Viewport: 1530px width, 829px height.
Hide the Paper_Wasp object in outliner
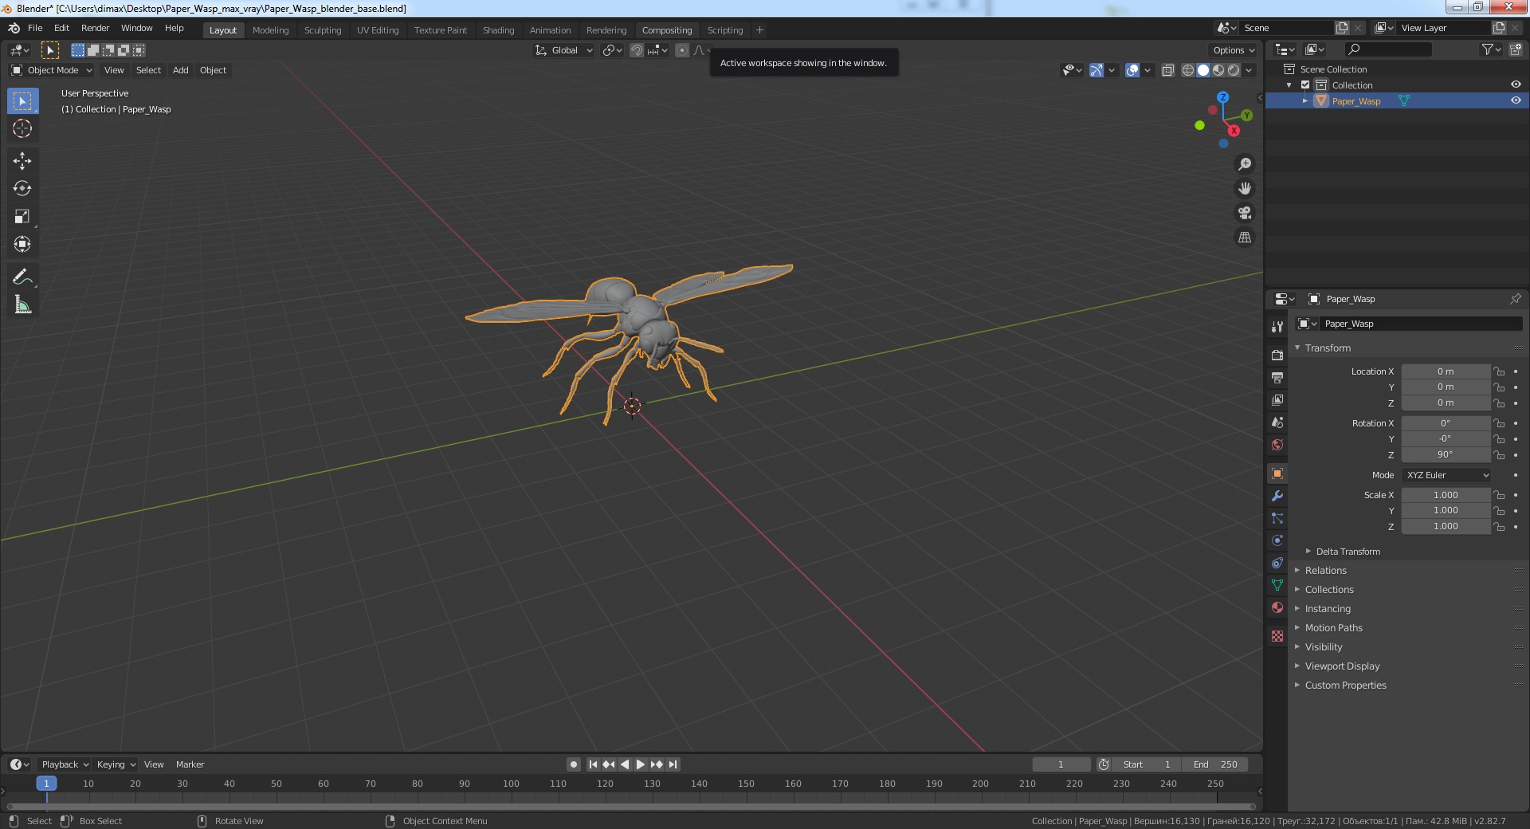pyautogui.click(x=1516, y=100)
